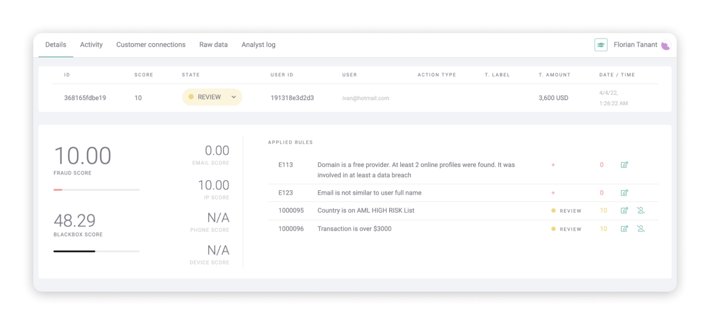Switch to the Activity tab

[91, 45]
